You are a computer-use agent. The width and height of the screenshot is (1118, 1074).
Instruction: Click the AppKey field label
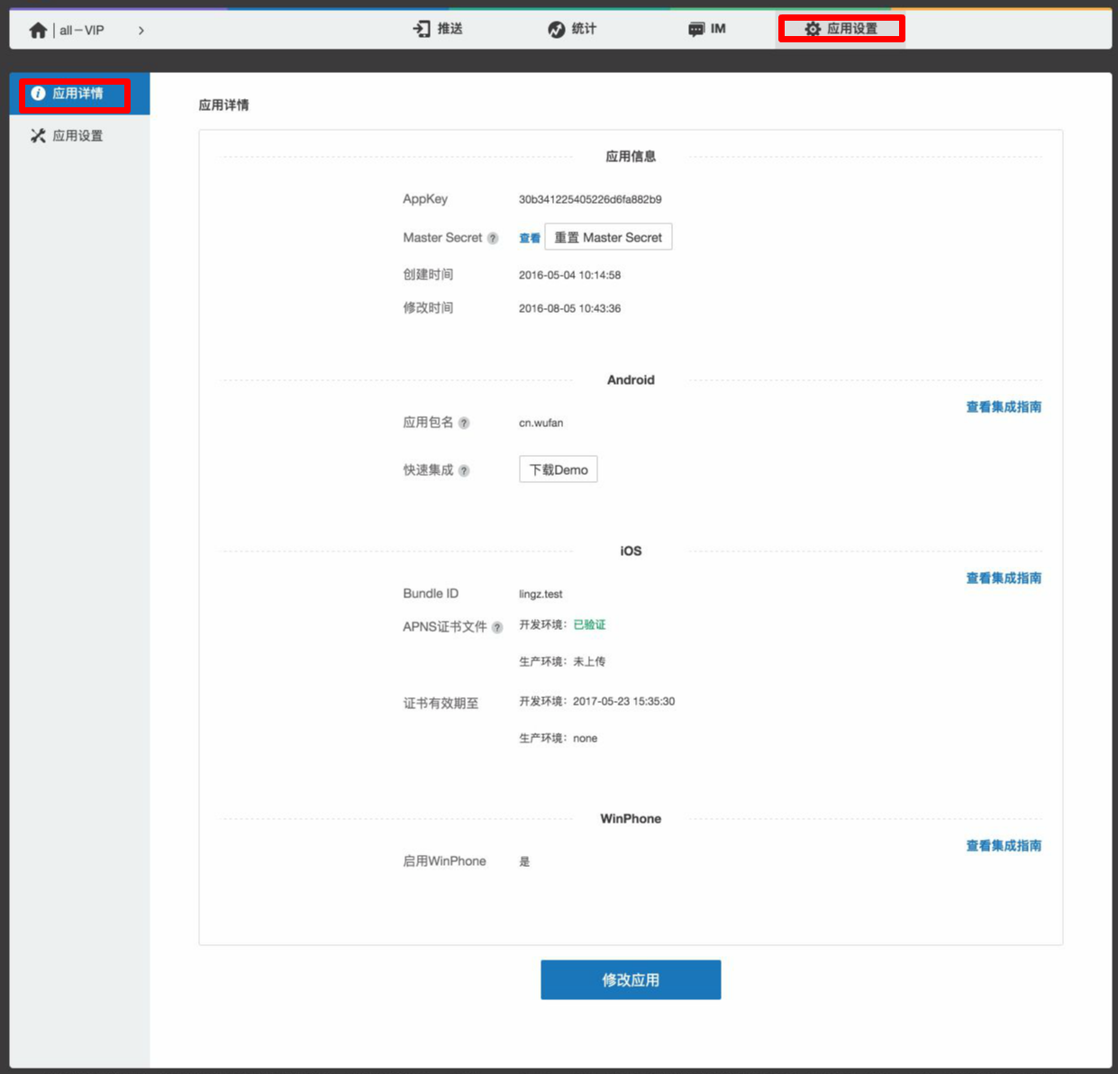tap(425, 199)
